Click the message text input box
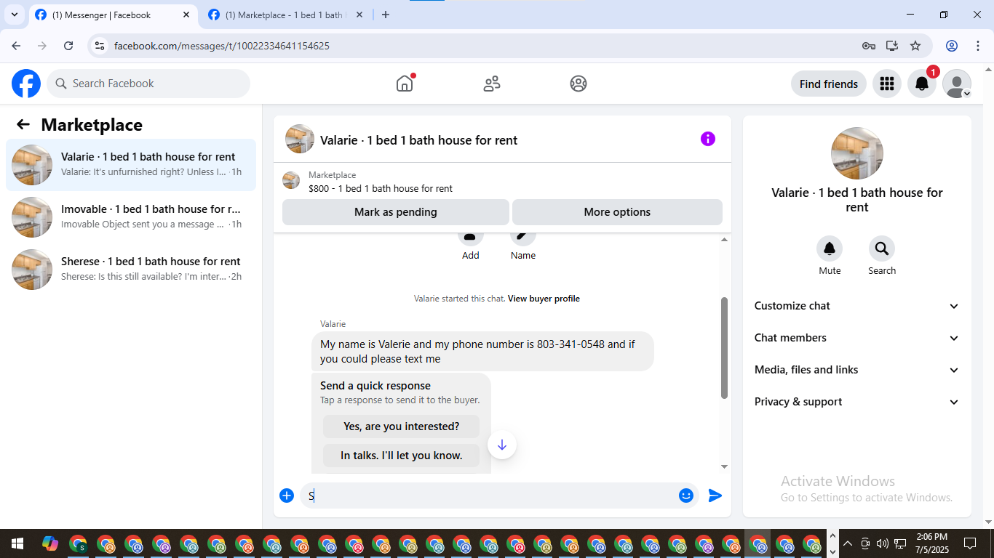The image size is (994, 558). [x=489, y=496]
